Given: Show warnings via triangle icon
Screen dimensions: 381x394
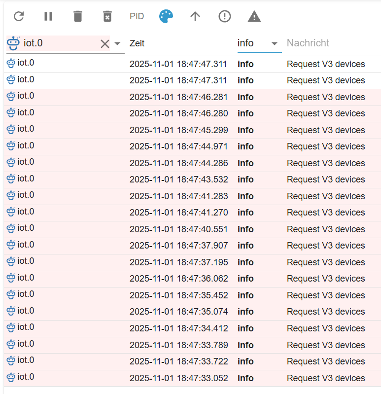Looking at the screenshot, I should 254,17.
